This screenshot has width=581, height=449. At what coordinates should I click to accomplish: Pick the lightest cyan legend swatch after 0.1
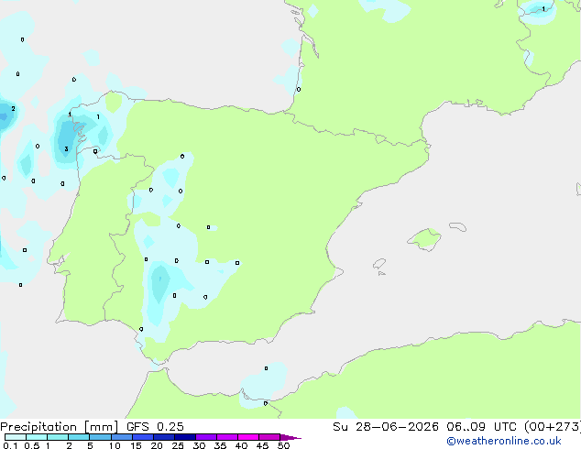pos(16,437)
